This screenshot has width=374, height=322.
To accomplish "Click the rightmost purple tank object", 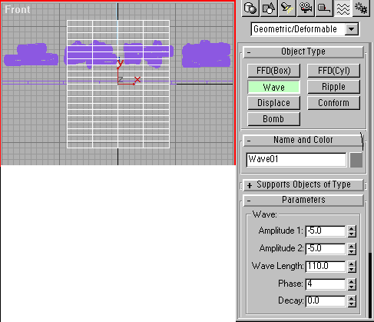I will [x=206, y=54].
